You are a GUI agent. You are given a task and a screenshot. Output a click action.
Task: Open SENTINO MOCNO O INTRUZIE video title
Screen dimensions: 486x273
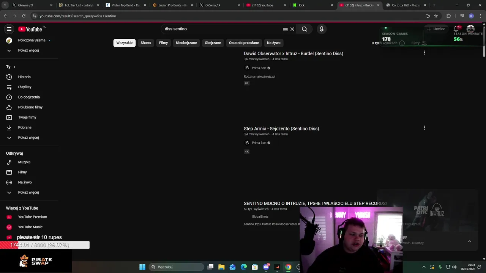315,204
